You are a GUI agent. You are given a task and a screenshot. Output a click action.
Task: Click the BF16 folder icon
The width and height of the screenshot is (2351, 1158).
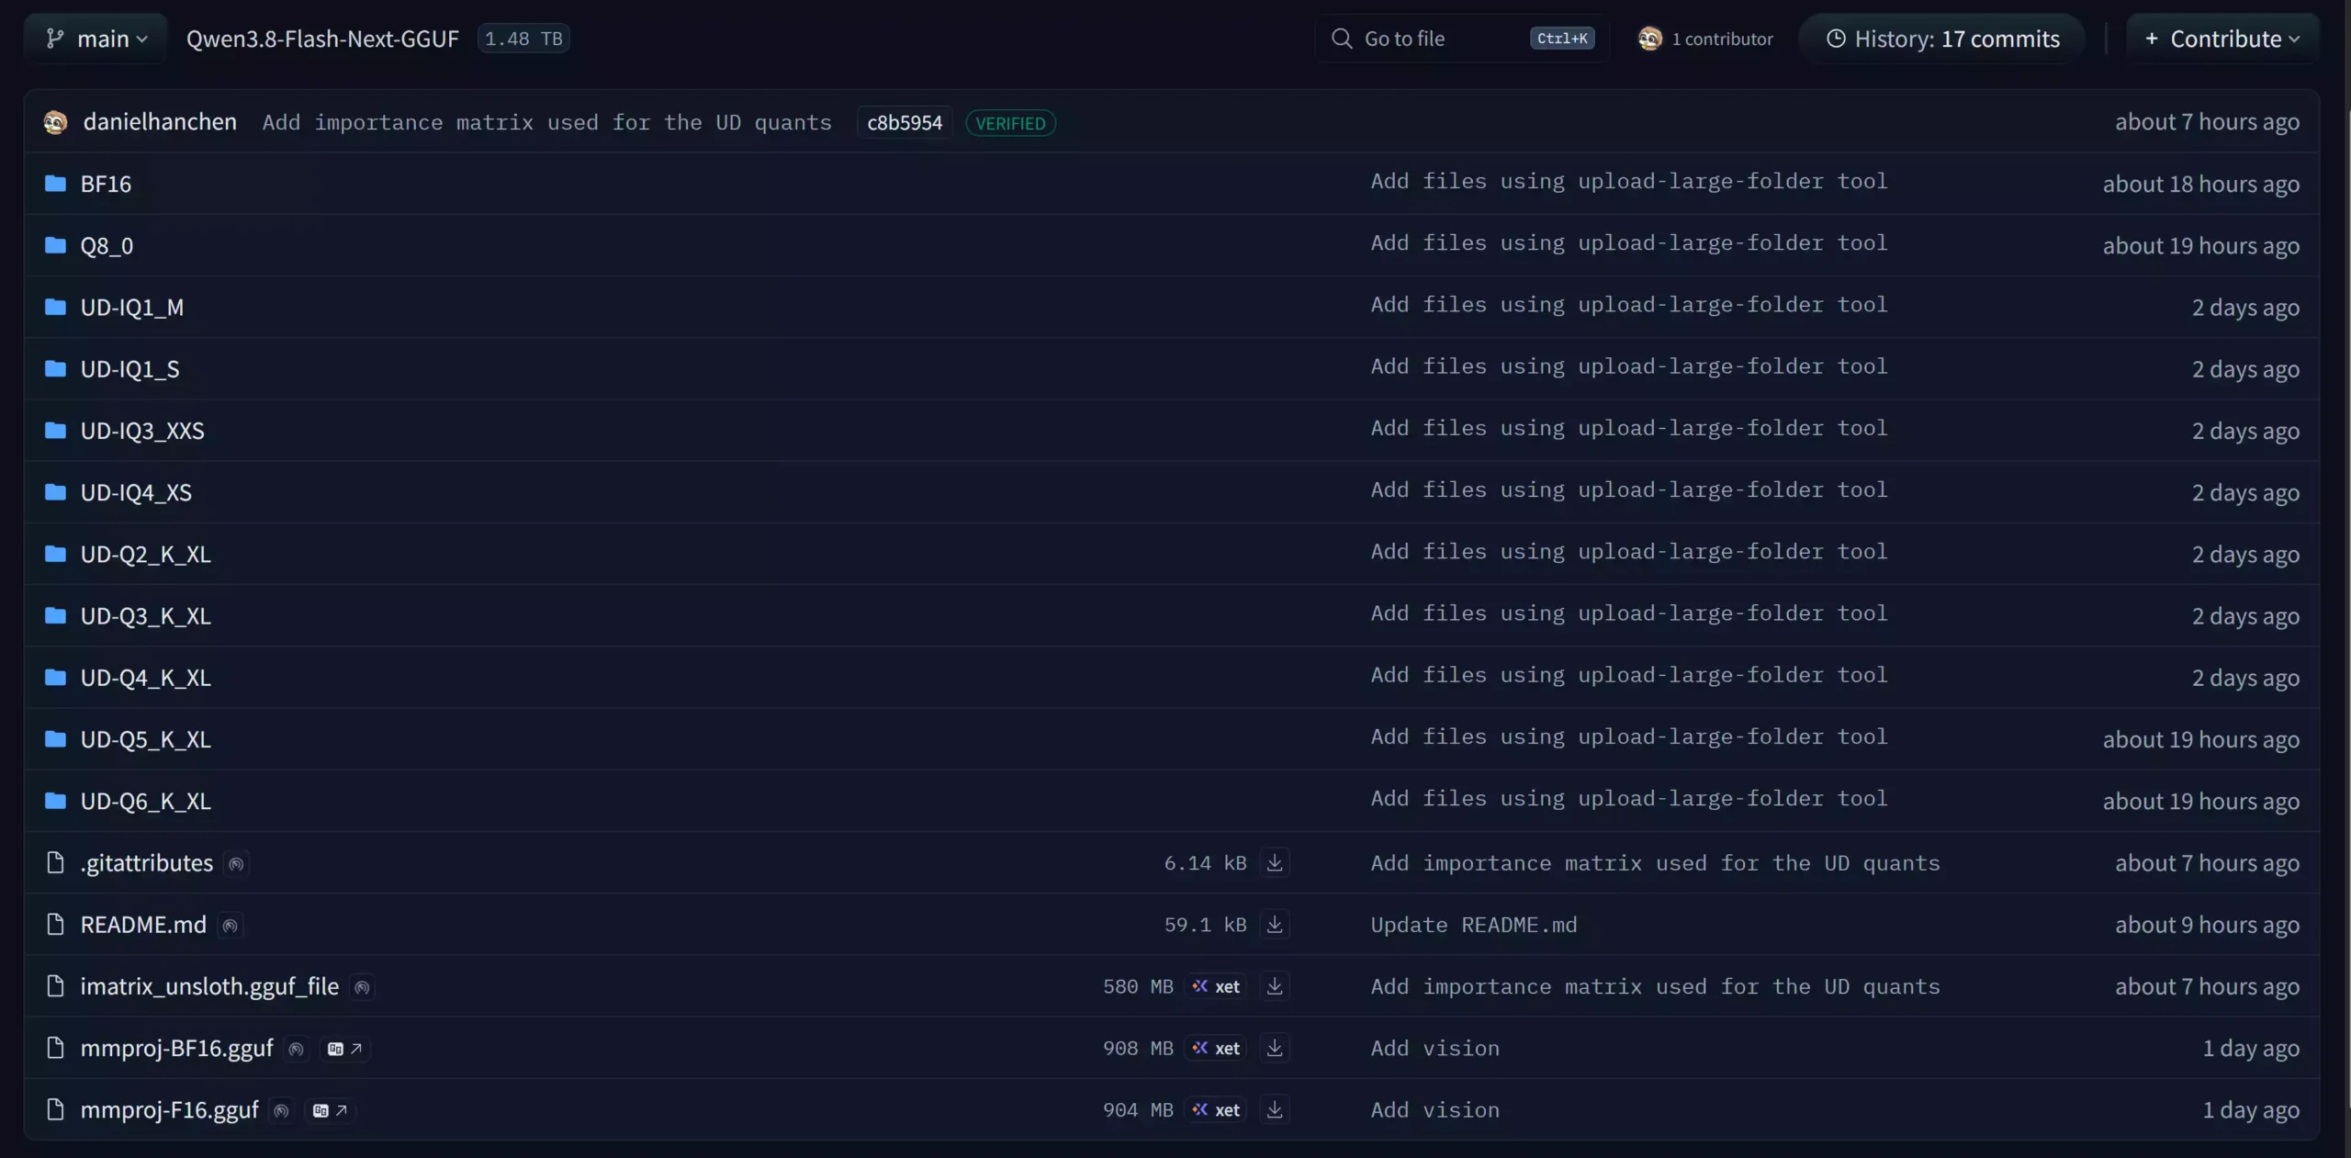point(55,184)
